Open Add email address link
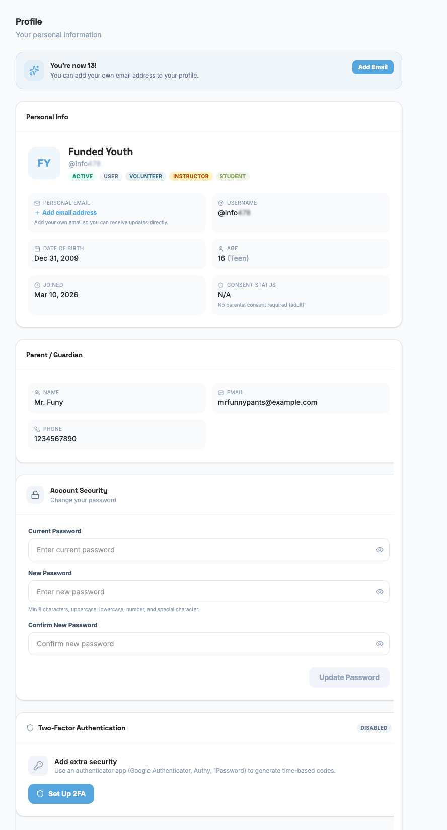The width and height of the screenshot is (447, 830). (x=66, y=212)
